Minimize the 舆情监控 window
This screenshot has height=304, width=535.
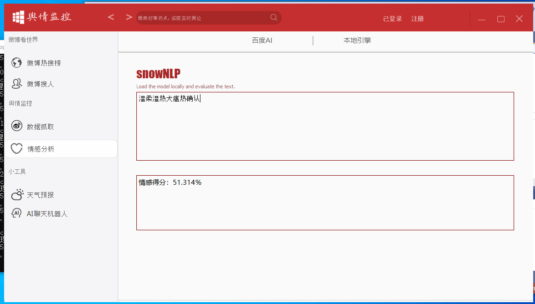[482, 19]
